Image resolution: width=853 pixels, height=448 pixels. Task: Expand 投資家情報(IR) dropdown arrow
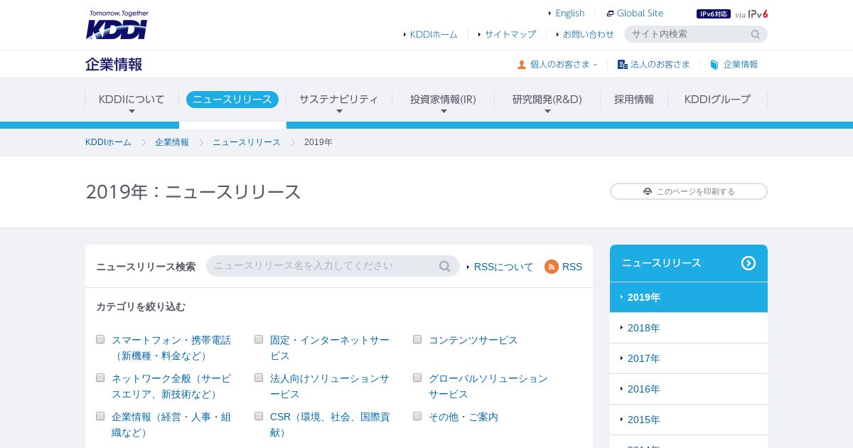coord(444,112)
